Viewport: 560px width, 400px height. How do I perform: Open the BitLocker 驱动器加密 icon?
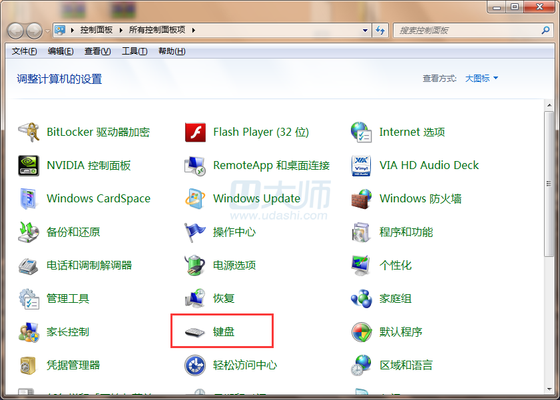(29, 132)
